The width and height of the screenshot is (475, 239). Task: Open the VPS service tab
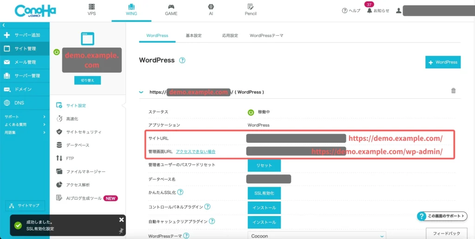[x=91, y=10]
